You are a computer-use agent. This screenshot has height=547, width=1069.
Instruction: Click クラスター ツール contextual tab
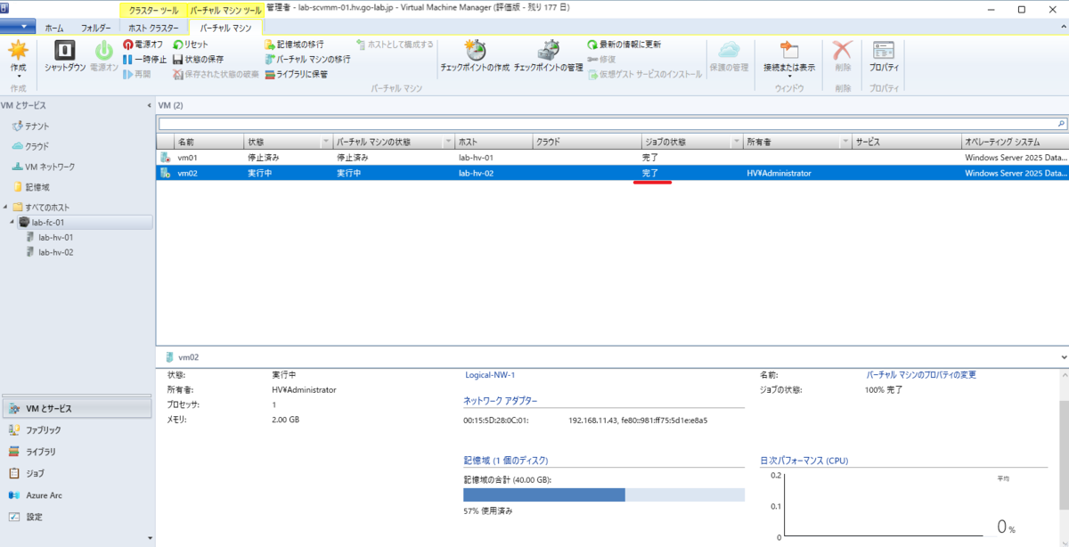pos(154,10)
